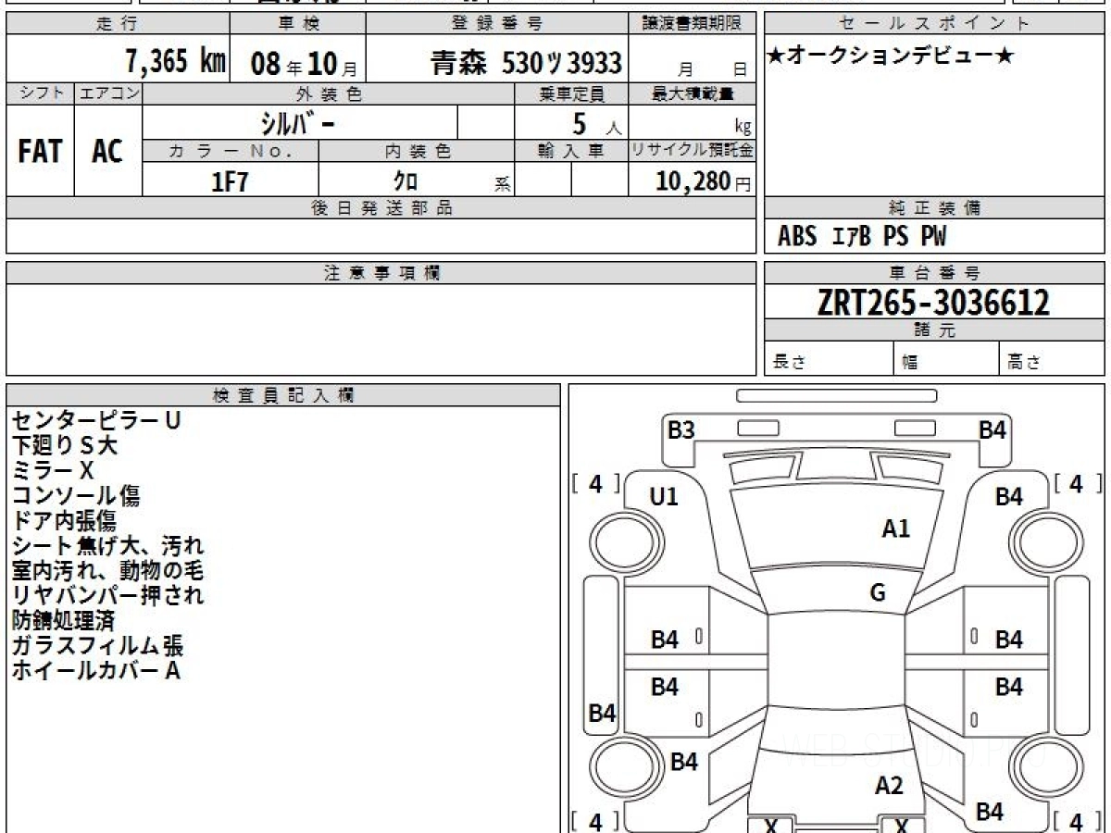Select the クロ interior color value

[x=406, y=181]
